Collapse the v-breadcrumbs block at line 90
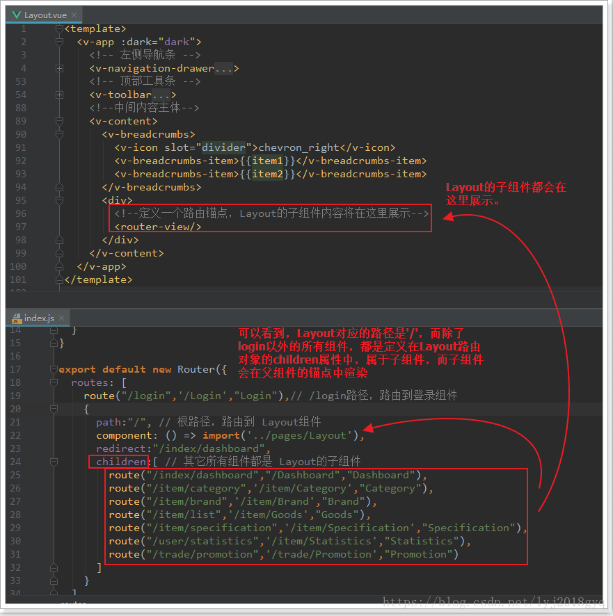This screenshot has width=613, height=616. [x=59, y=134]
